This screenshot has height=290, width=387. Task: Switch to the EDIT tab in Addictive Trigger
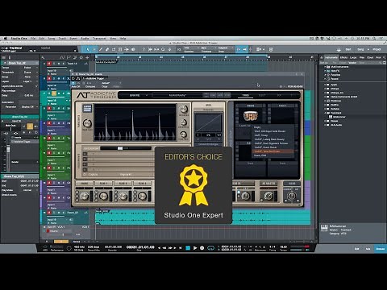(x=262, y=95)
